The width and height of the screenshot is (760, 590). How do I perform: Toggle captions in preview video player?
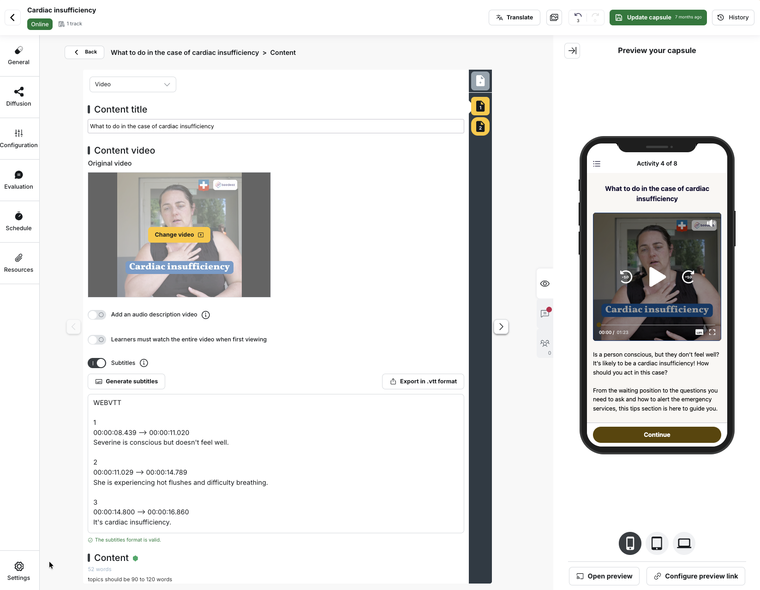[x=699, y=332]
